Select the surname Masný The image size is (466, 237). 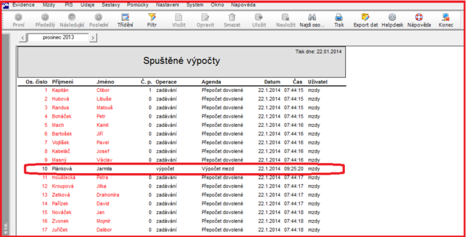pyautogui.click(x=59, y=160)
